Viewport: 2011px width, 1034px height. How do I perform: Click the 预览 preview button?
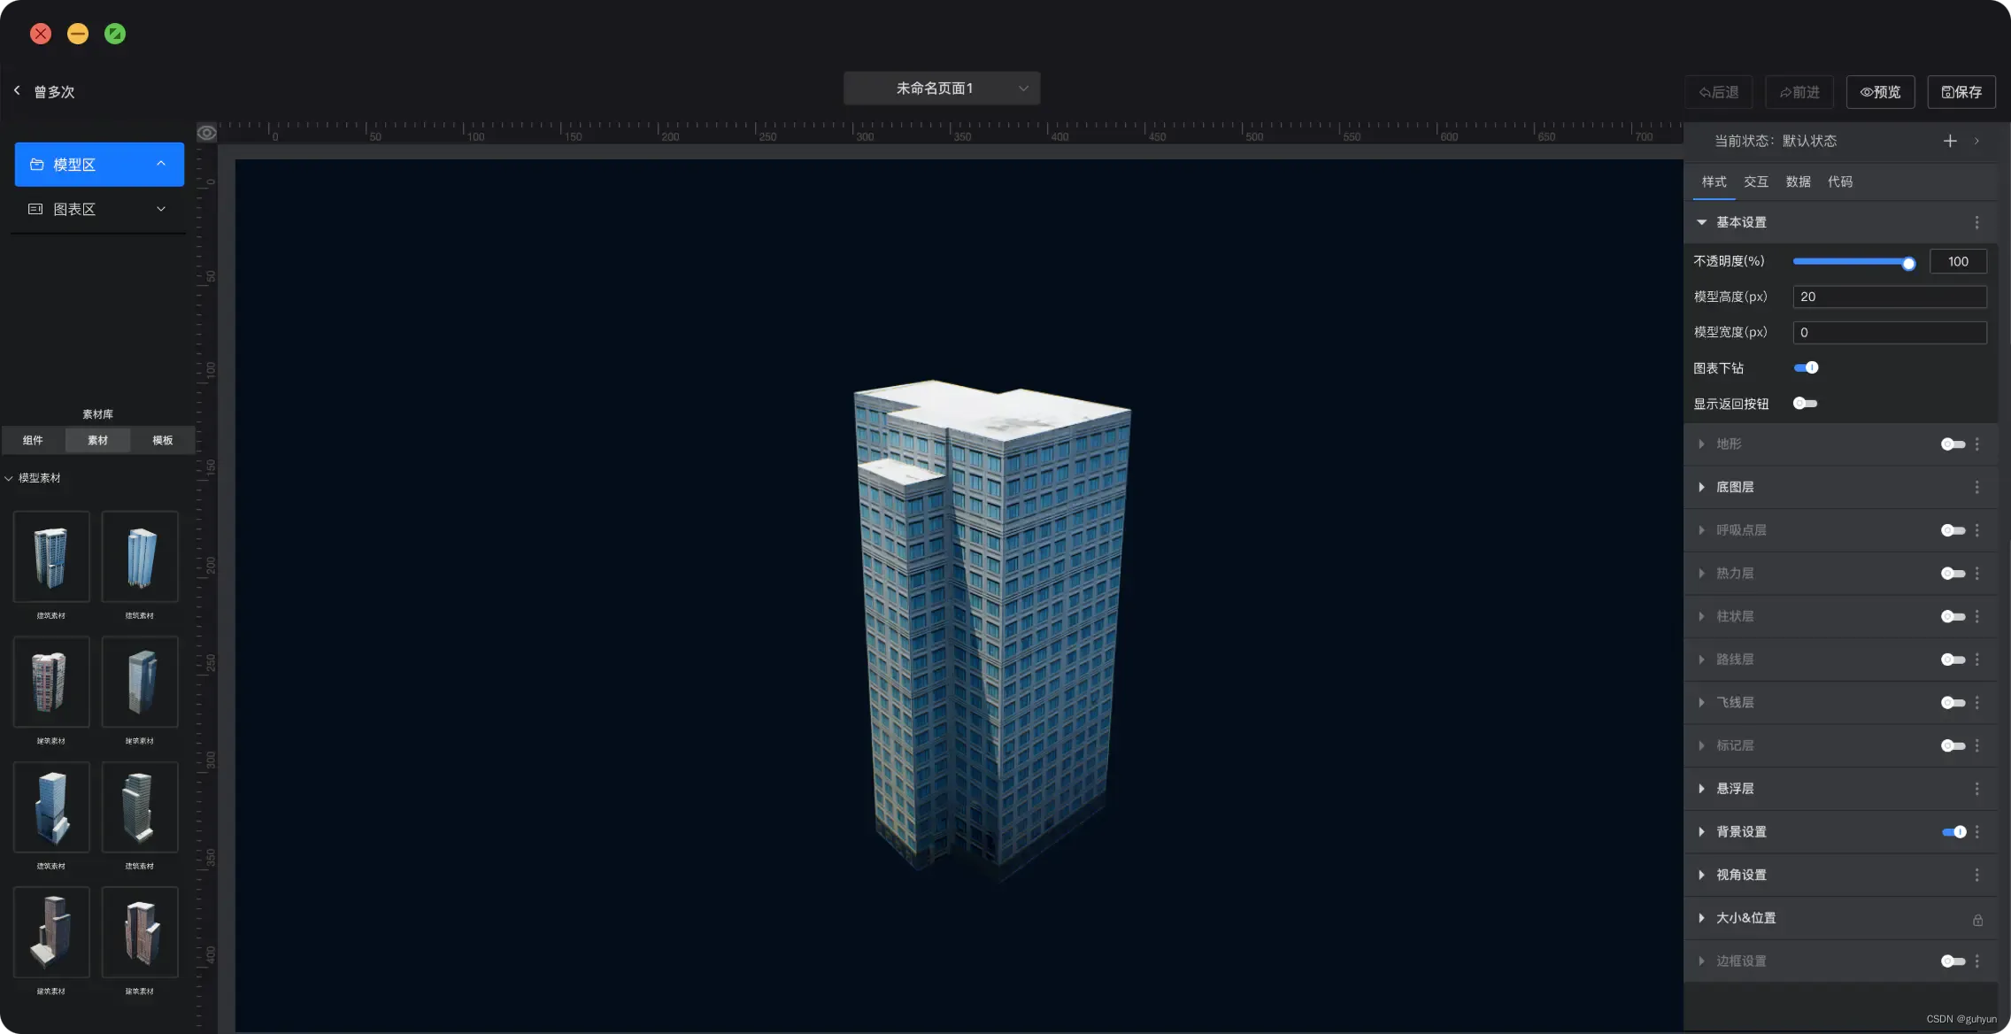coord(1880,92)
